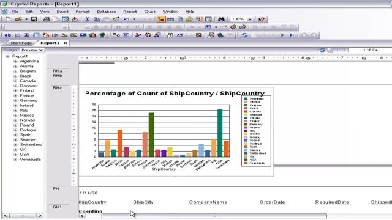Click the Argentina legend color swatch
Image resolution: width=392 pixels, height=220 pixels.
coord(246,99)
